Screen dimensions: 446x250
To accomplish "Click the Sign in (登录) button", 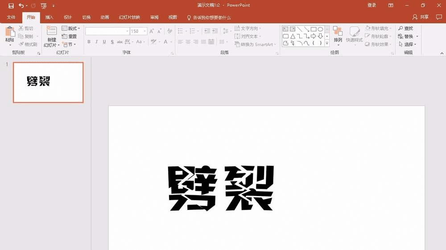I will point(372,5).
